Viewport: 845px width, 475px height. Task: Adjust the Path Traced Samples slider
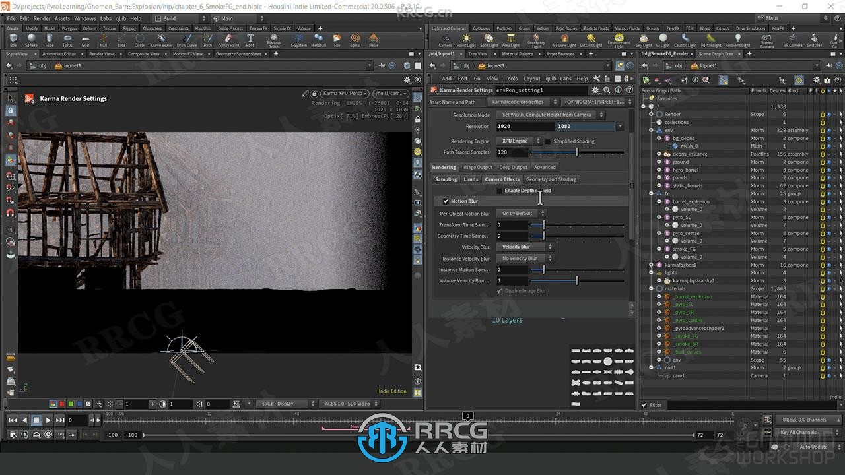pyautogui.click(x=577, y=152)
